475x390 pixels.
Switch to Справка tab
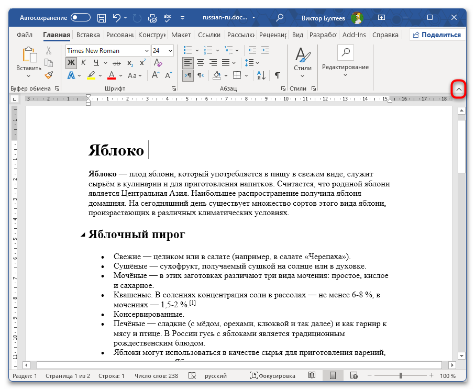pyautogui.click(x=385, y=35)
